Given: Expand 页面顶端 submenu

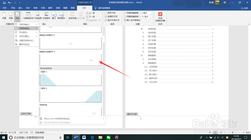Looking at the screenshot, I should (x=26, y=24).
